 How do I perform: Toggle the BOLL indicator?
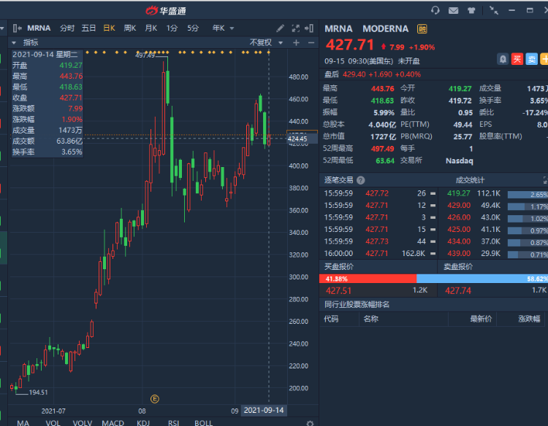(203, 423)
